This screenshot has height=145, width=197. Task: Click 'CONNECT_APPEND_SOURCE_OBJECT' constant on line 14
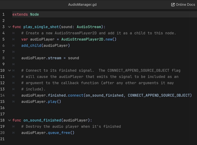point(159,95)
